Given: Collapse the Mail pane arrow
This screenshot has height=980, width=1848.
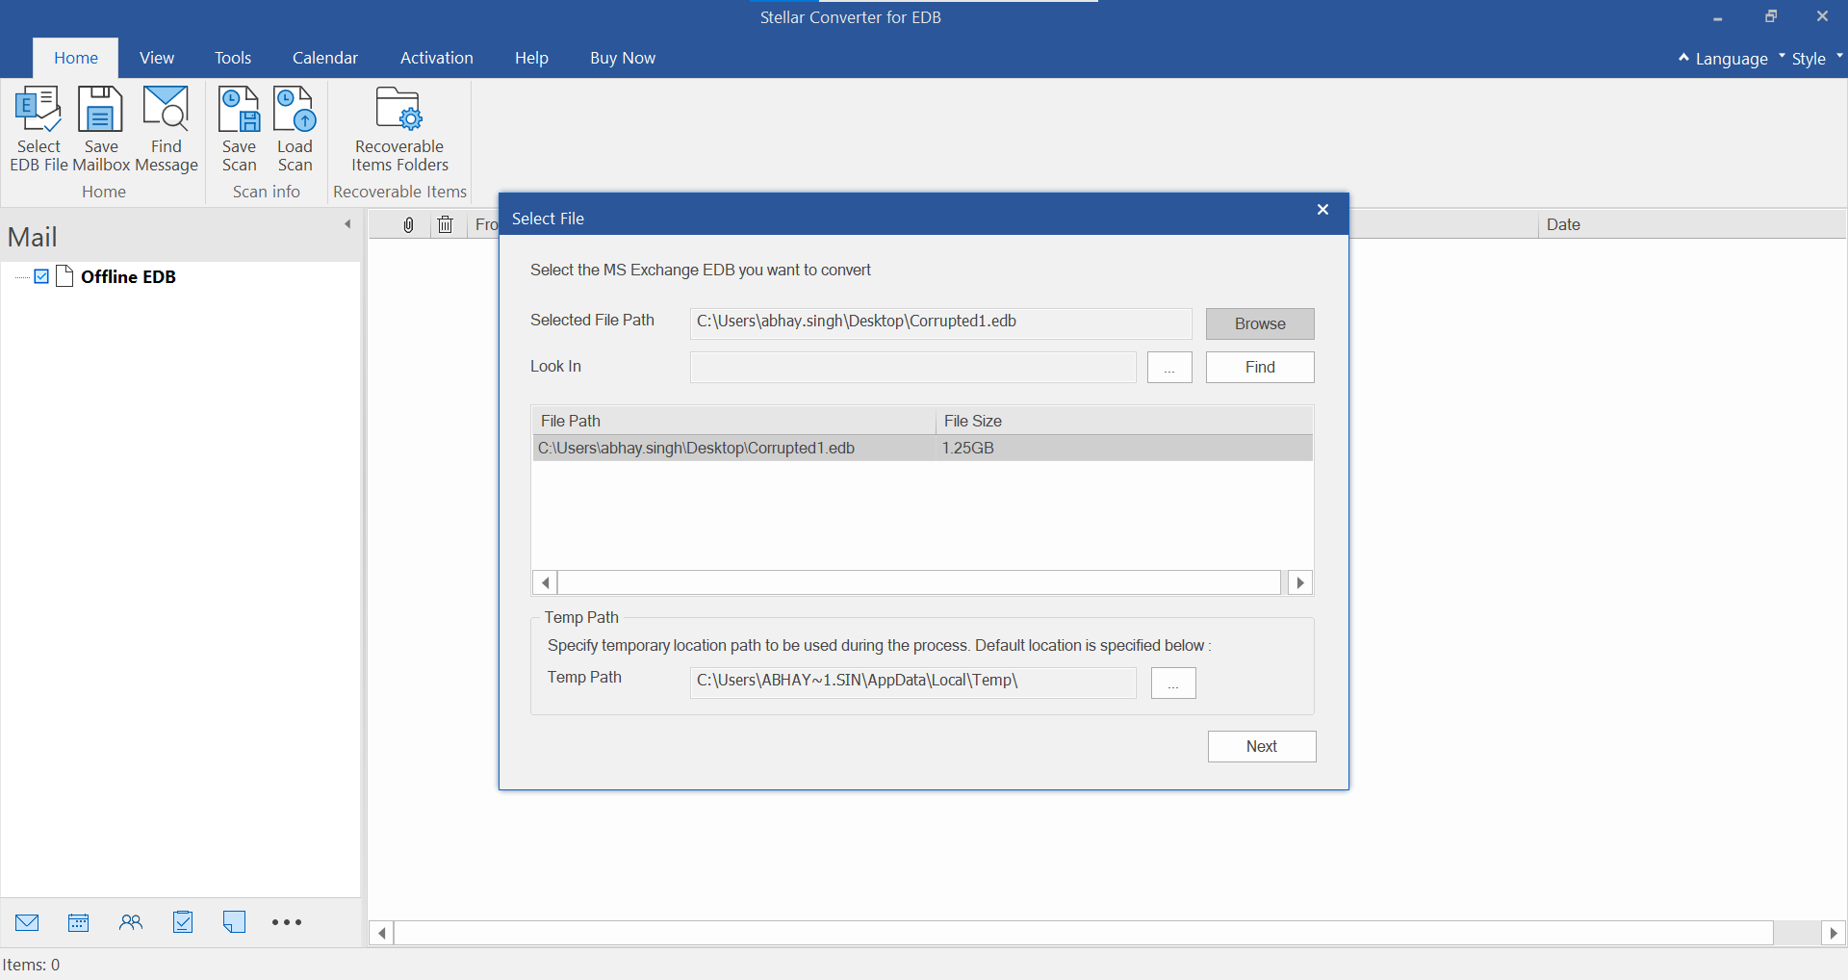Looking at the screenshot, I should click(x=347, y=224).
